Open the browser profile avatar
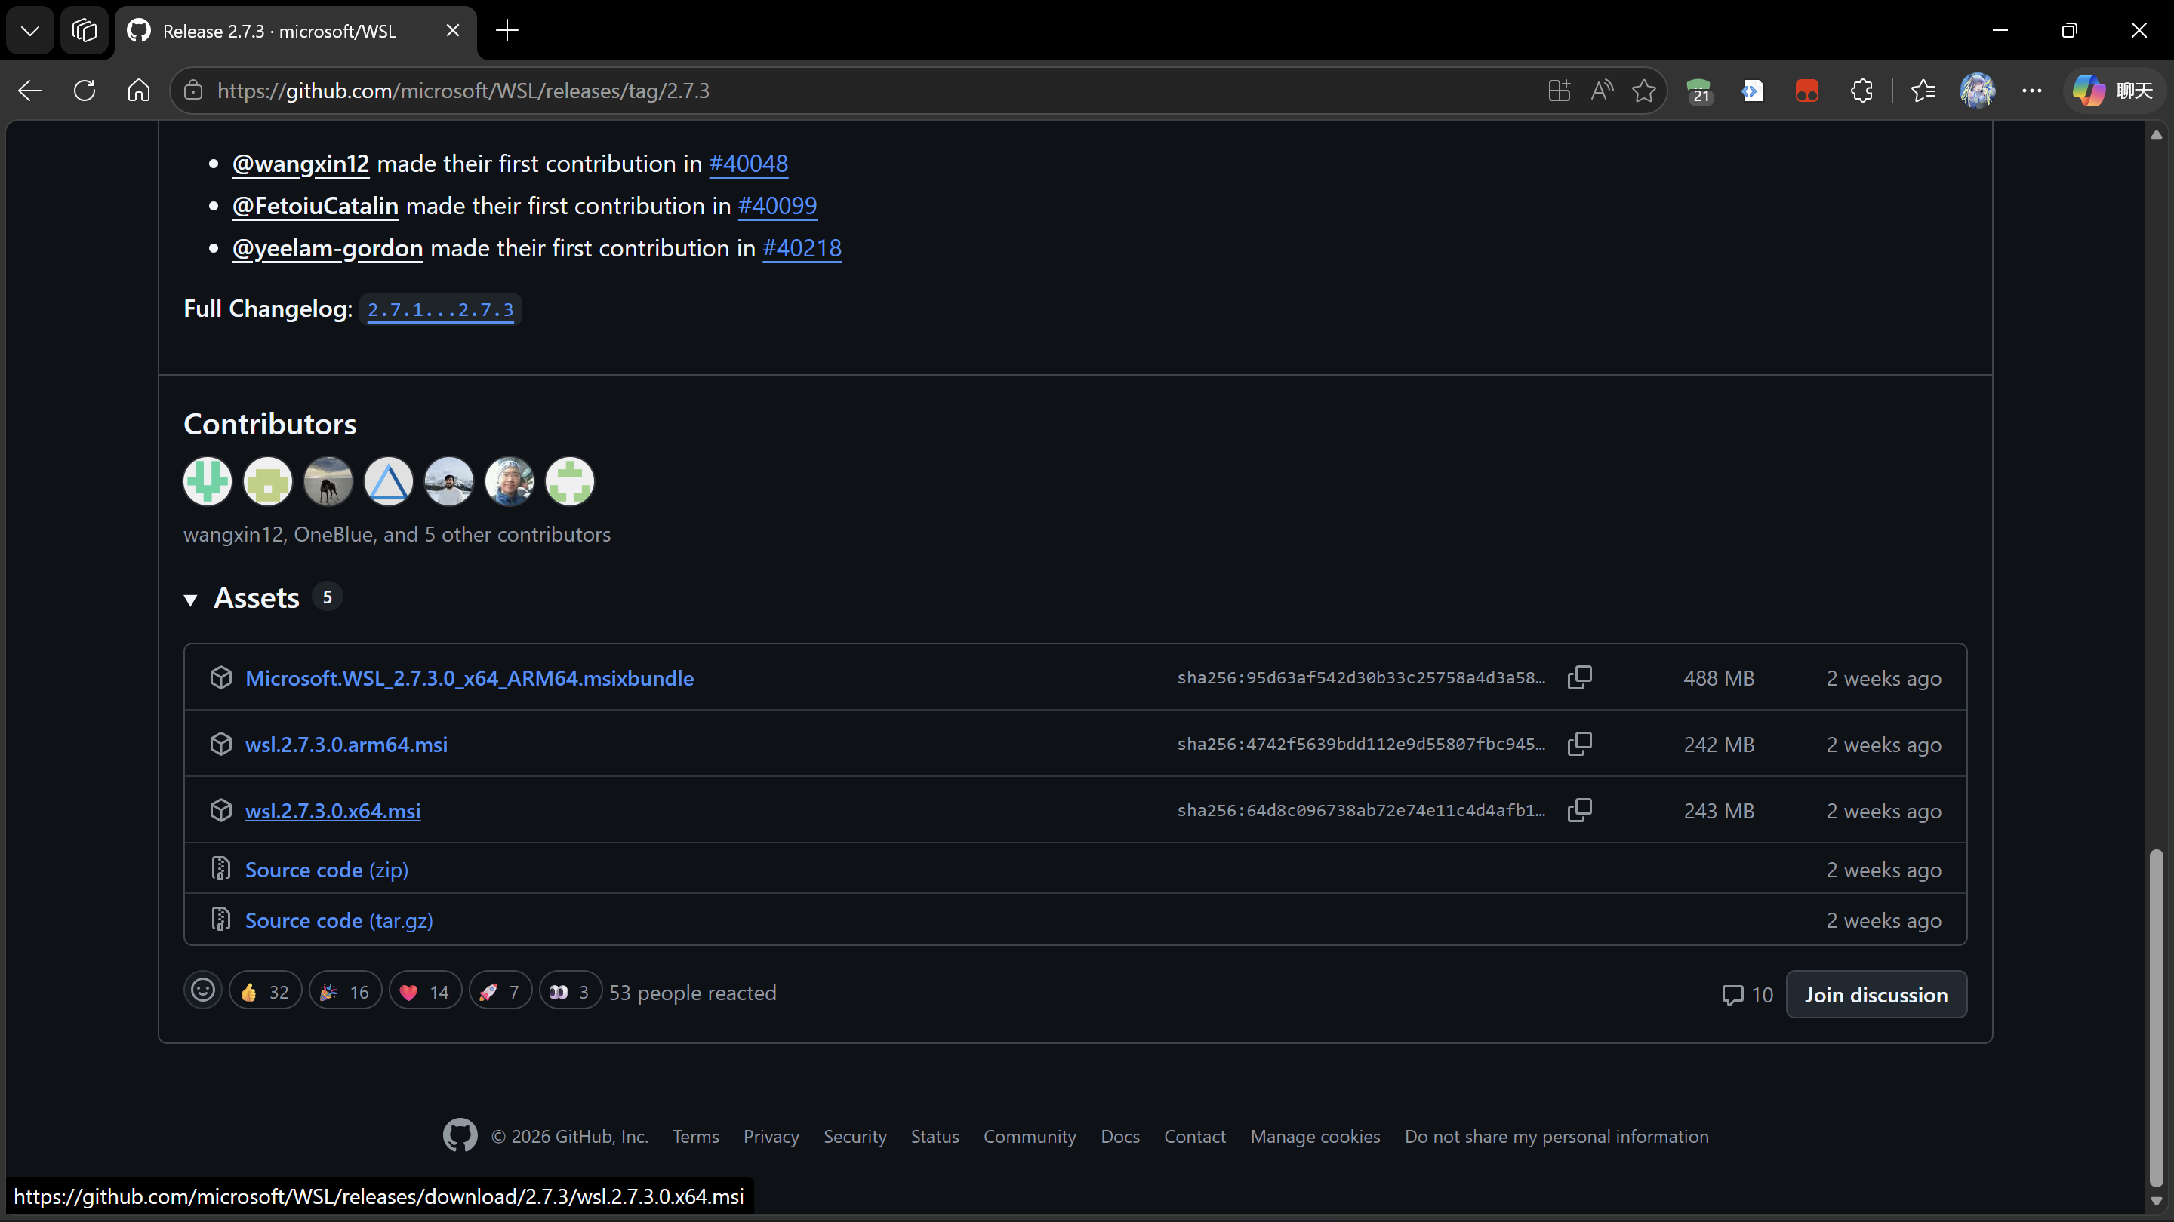 (x=1978, y=91)
